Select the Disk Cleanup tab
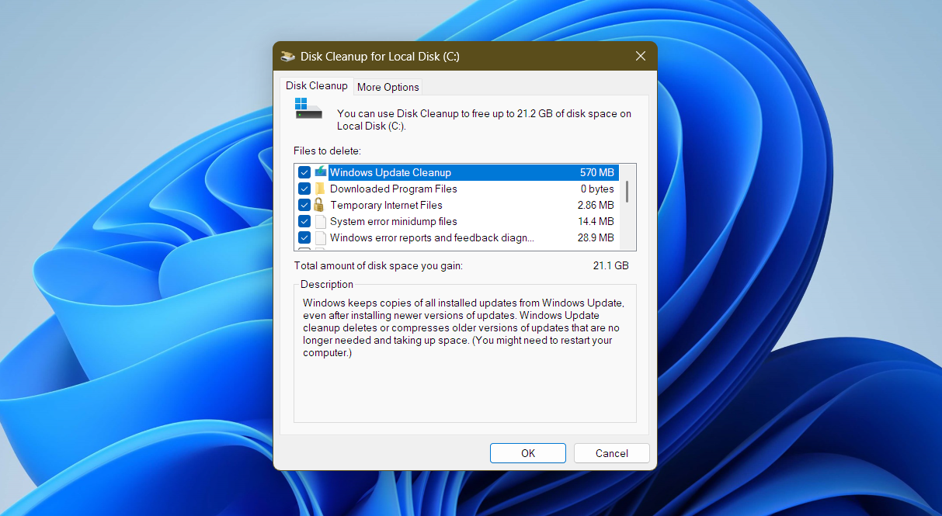Image resolution: width=942 pixels, height=516 pixels. coord(315,85)
